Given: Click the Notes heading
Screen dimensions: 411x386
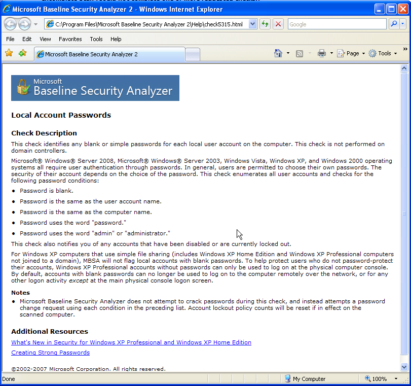Looking at the screenshot, I should click(x=20, y=293).
